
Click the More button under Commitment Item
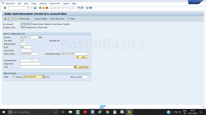[82, 57]
